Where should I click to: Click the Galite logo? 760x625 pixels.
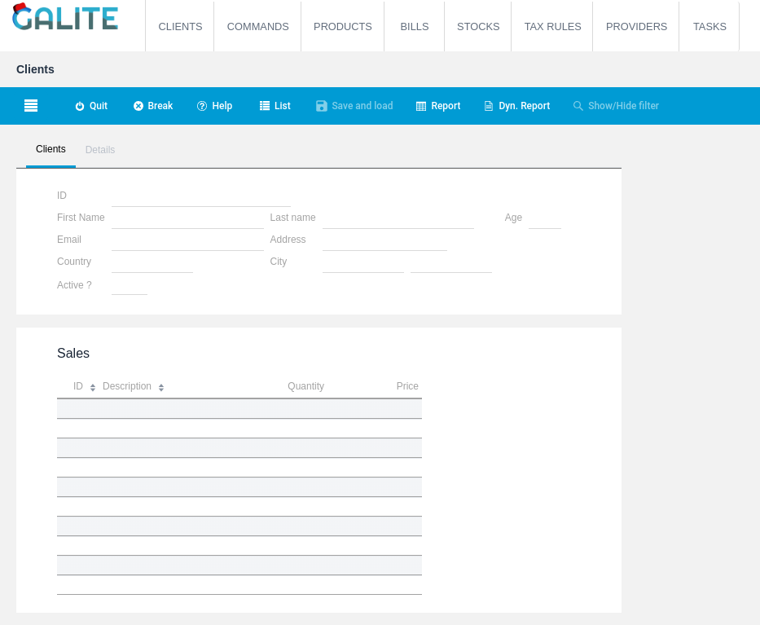65,17
